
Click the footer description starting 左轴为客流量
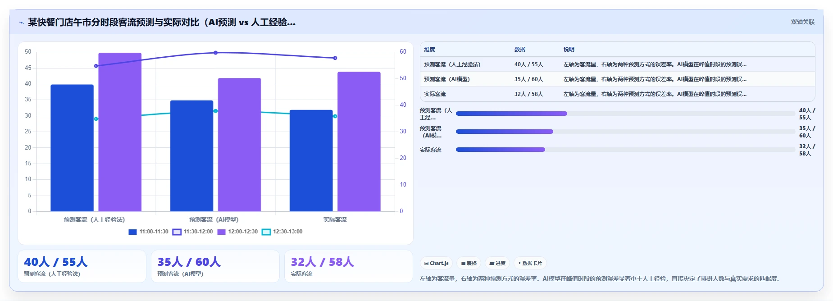(600, 279)
